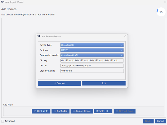167x125 pixels.
Task: Close the New Report Wizard window
Action: coord(165,2)
